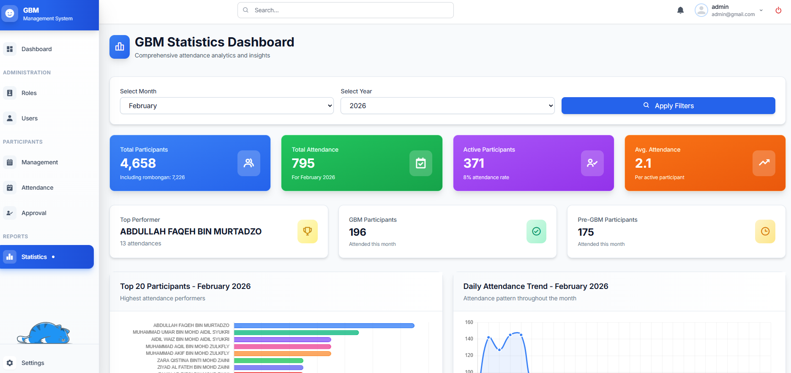Click the Top Performer trophy icon
Viewport: 791px width, 373px height.
pyautogui.click(x=308, y=231)
